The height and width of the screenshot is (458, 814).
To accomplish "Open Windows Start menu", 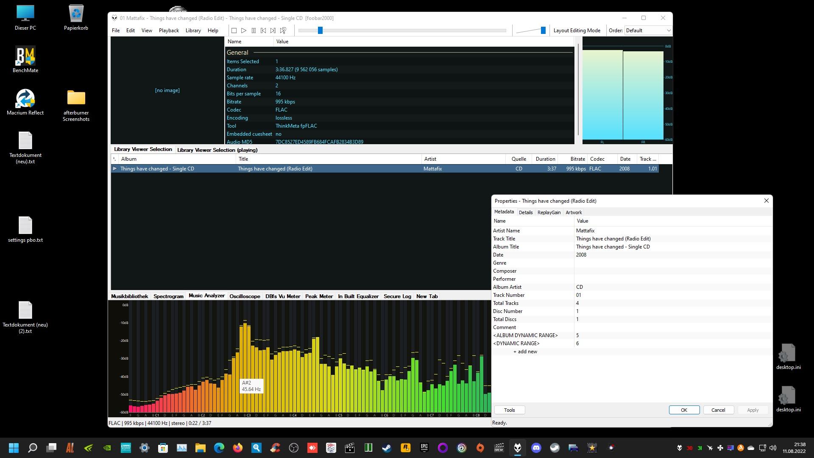I will (x=14, y=448).
